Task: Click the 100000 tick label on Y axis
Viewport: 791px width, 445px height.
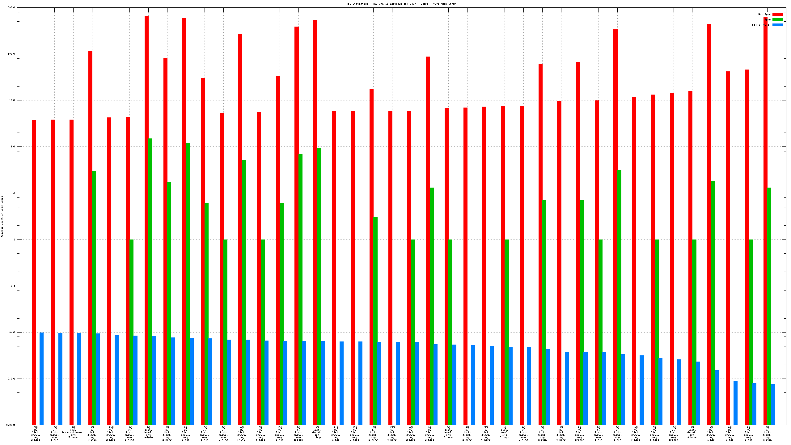Action: (11, 8)
